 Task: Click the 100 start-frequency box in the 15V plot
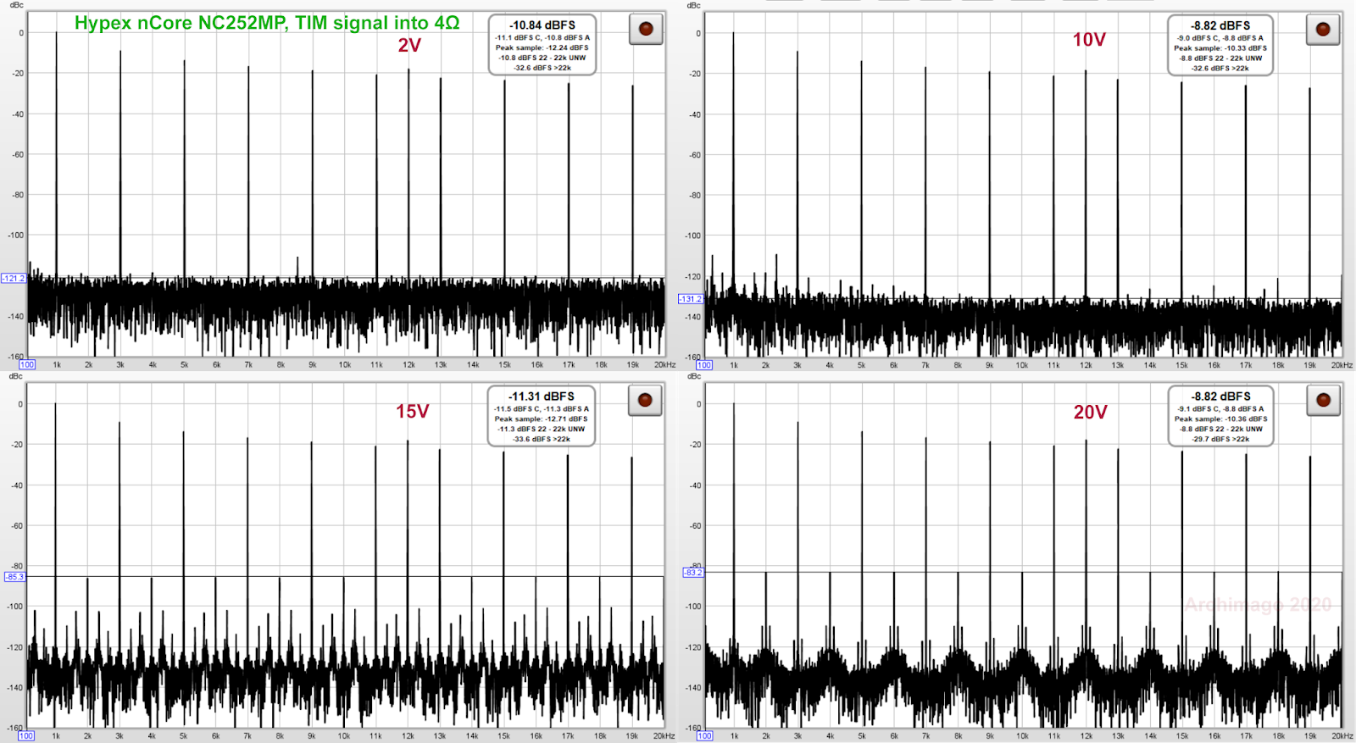[26, 736]
